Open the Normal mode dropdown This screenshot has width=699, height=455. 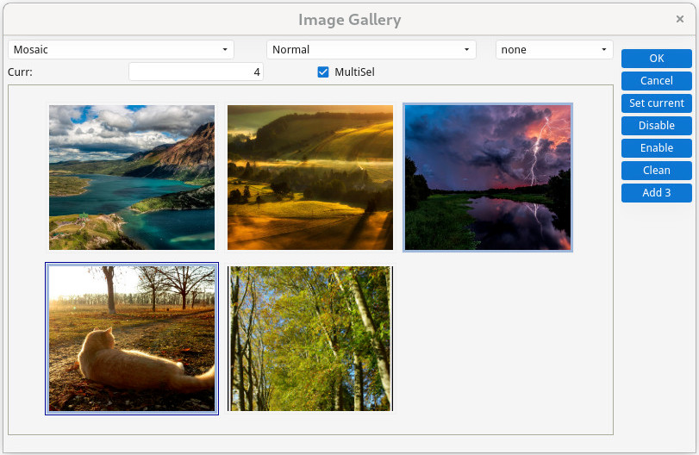pyautogui.click(x=371, y=49)
